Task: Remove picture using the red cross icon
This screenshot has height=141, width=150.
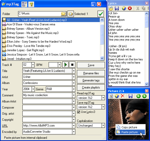Action: click(x=122, y=96)
